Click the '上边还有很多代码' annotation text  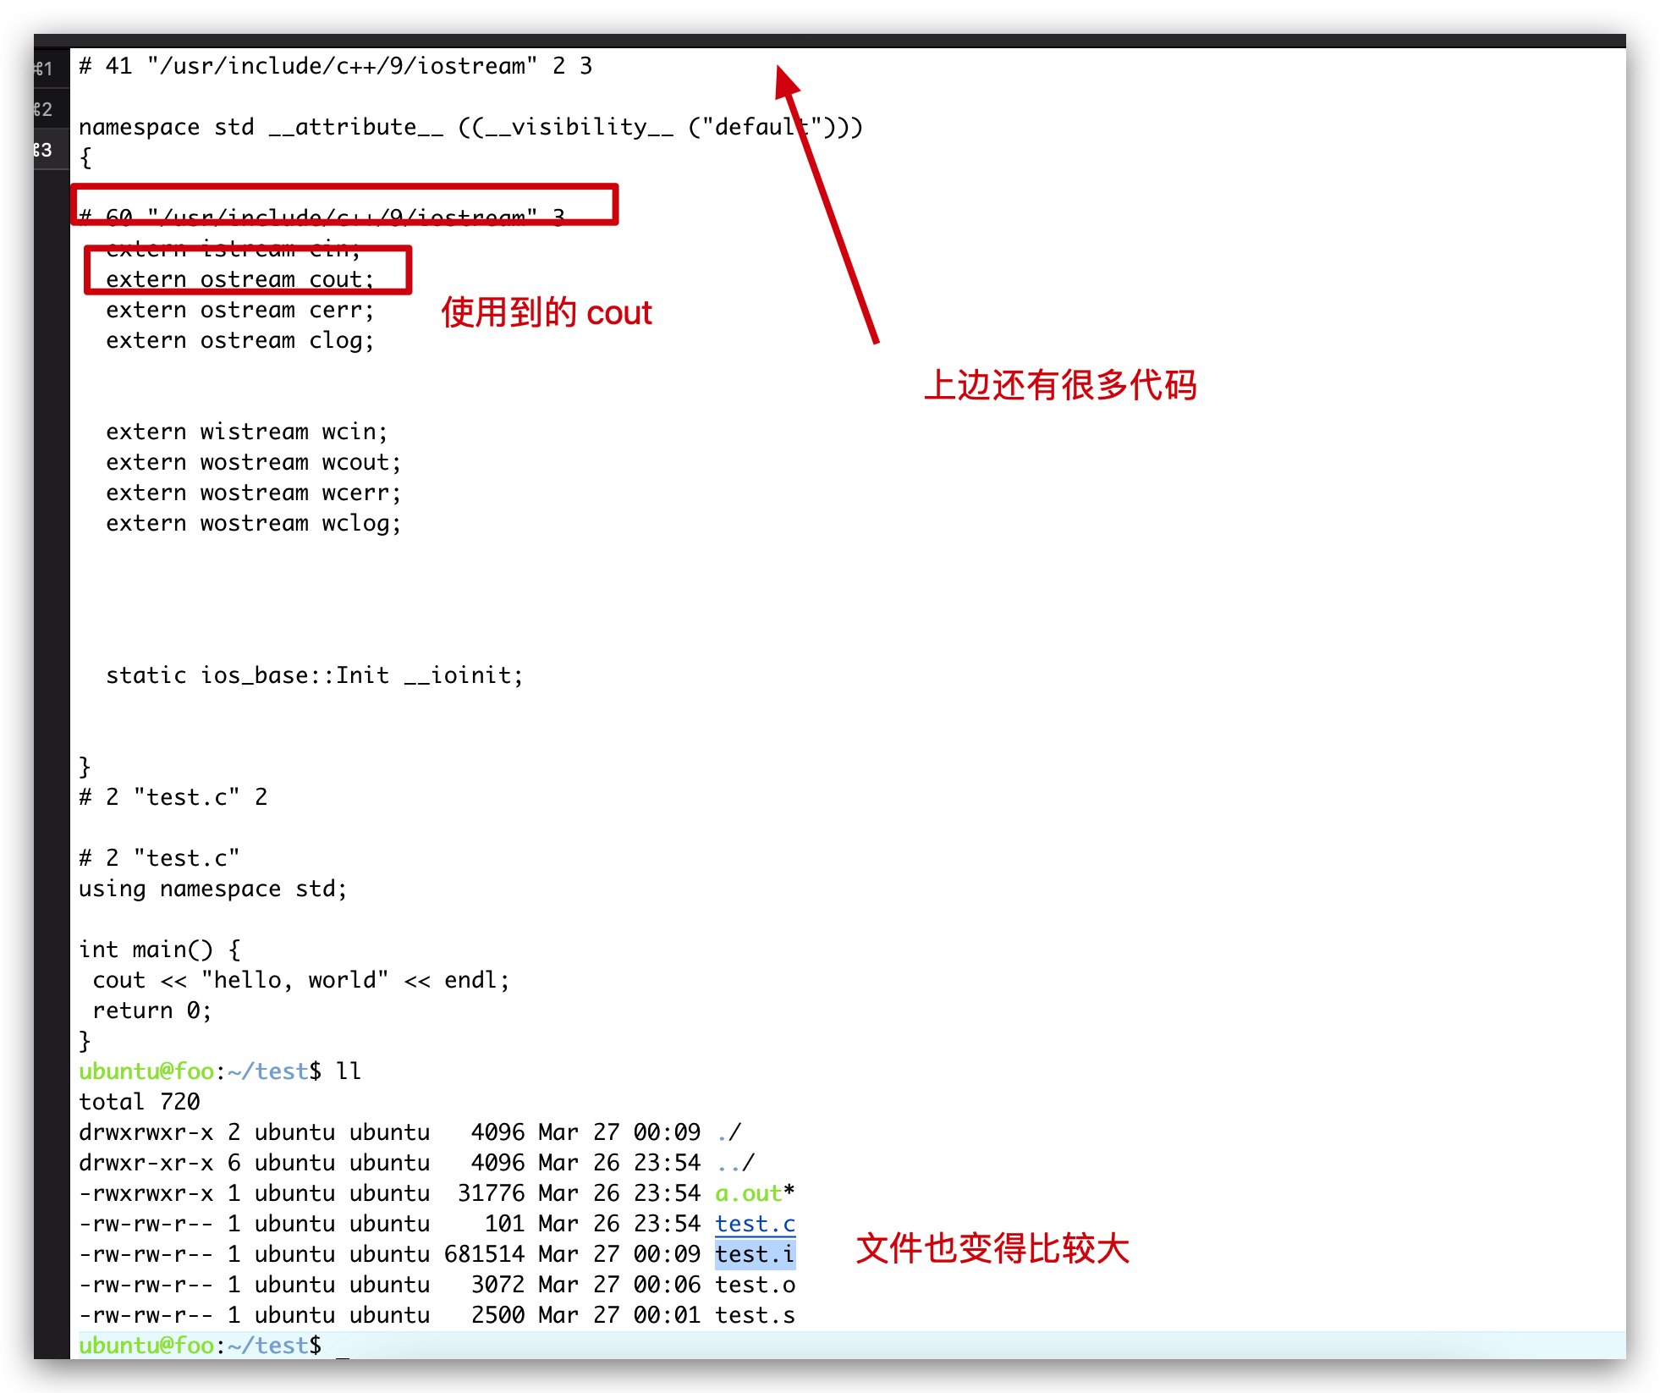1059,385
